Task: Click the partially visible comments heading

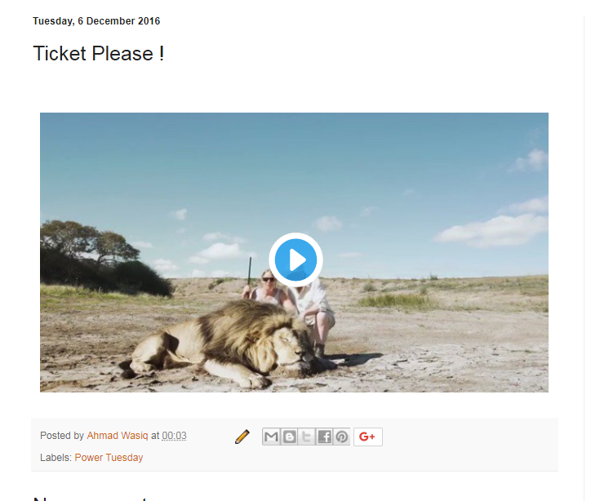Action: click(91, 499)
